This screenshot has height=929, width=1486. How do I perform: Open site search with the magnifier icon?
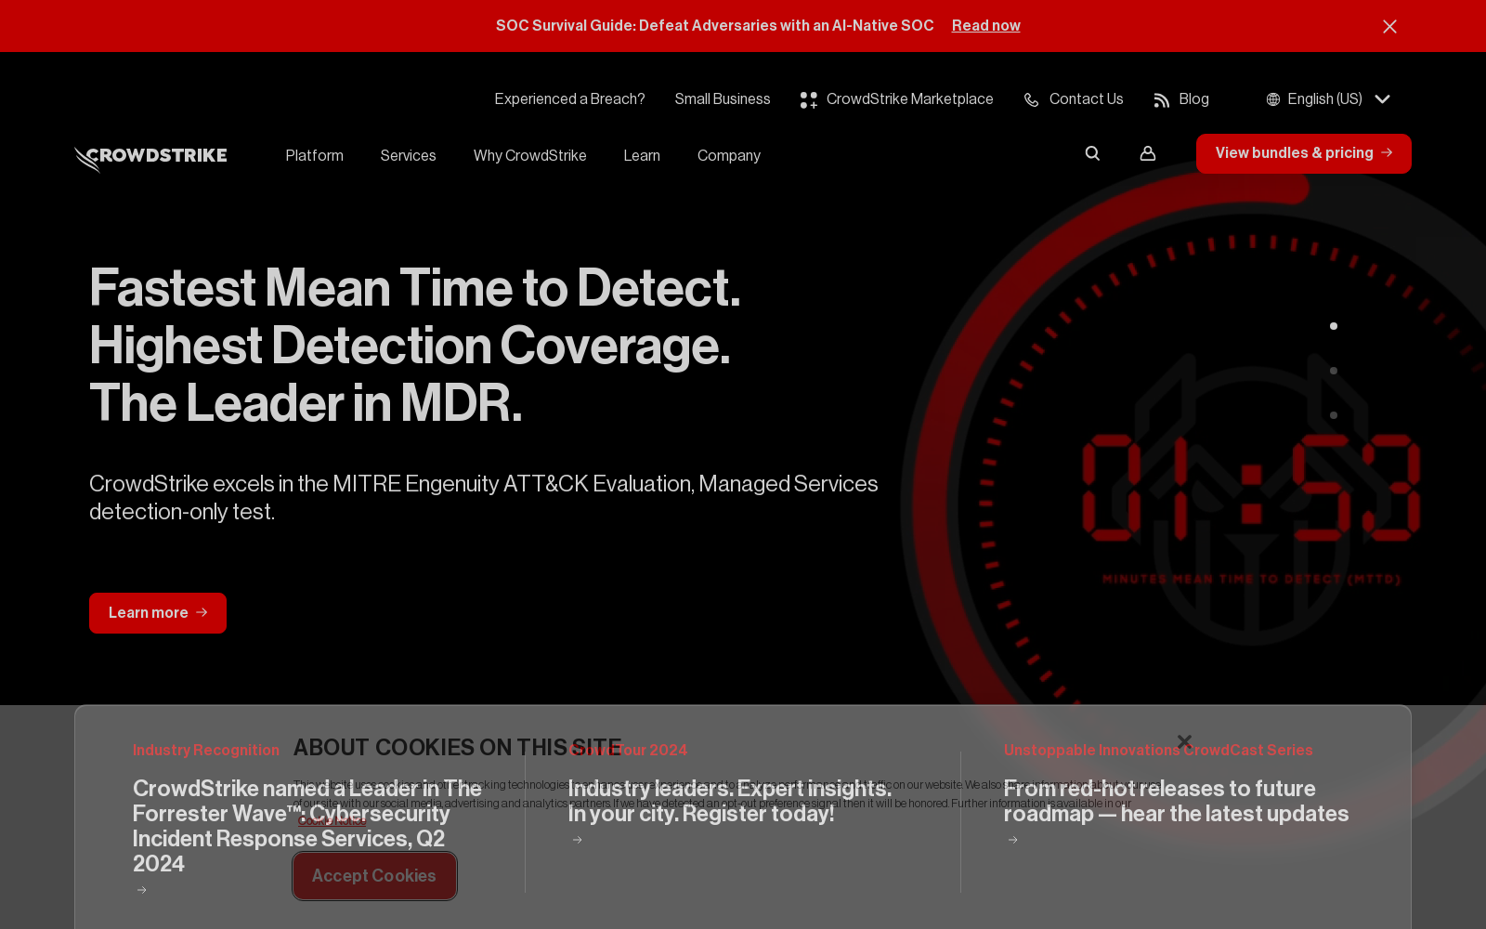(1092, 153)
